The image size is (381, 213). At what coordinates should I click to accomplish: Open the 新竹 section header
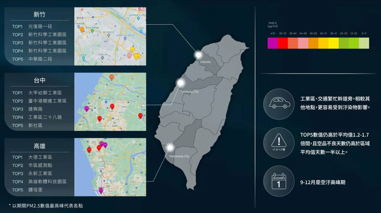[x=40, y=13]
